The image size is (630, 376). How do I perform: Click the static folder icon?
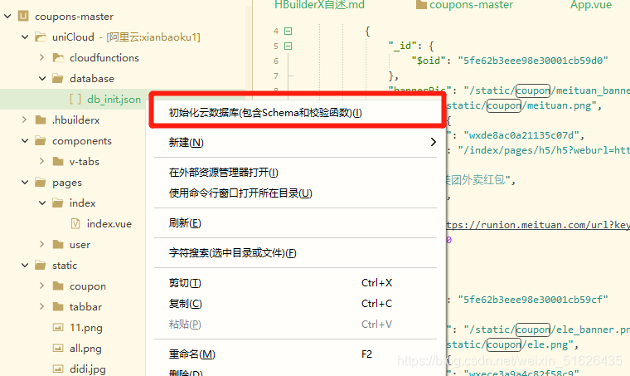[40, 266]
